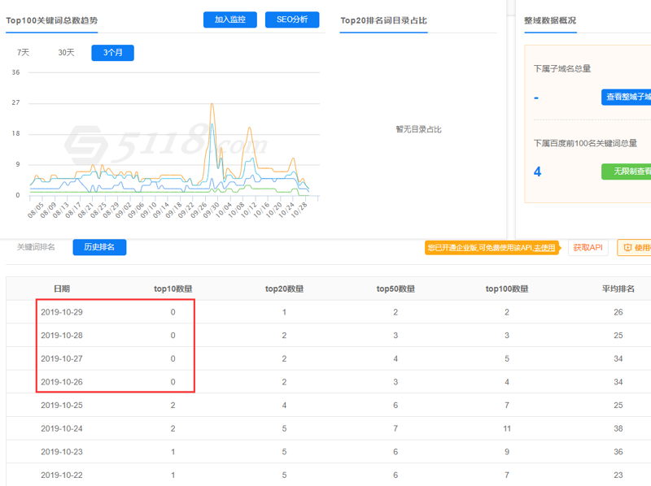Image resolution: width=651 pixels, height=486 pixels.
Task: Click the orange line peak on the chart
Action: tap(212, 104)
